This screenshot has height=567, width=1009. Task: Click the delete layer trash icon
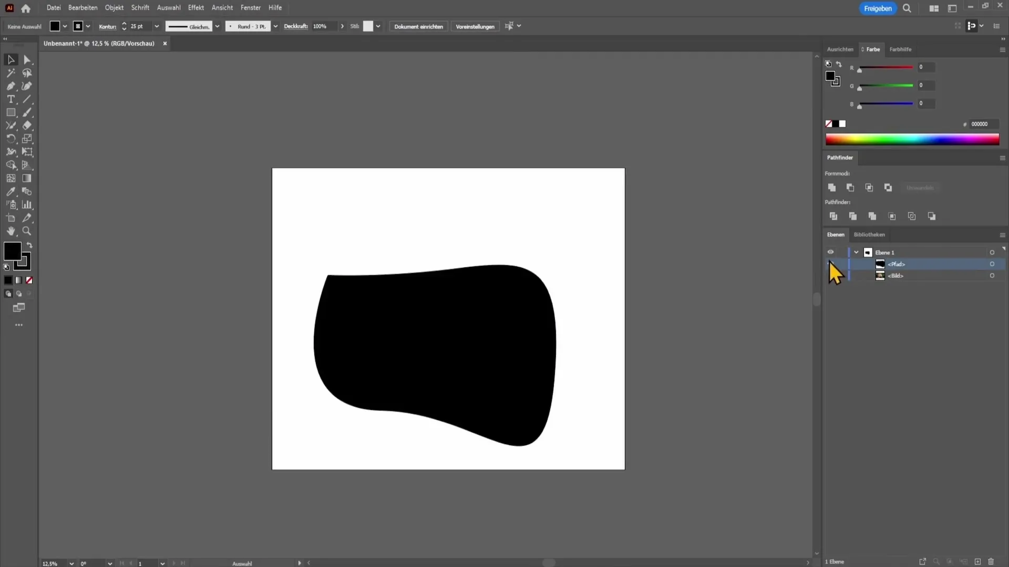tap(991, 562)
